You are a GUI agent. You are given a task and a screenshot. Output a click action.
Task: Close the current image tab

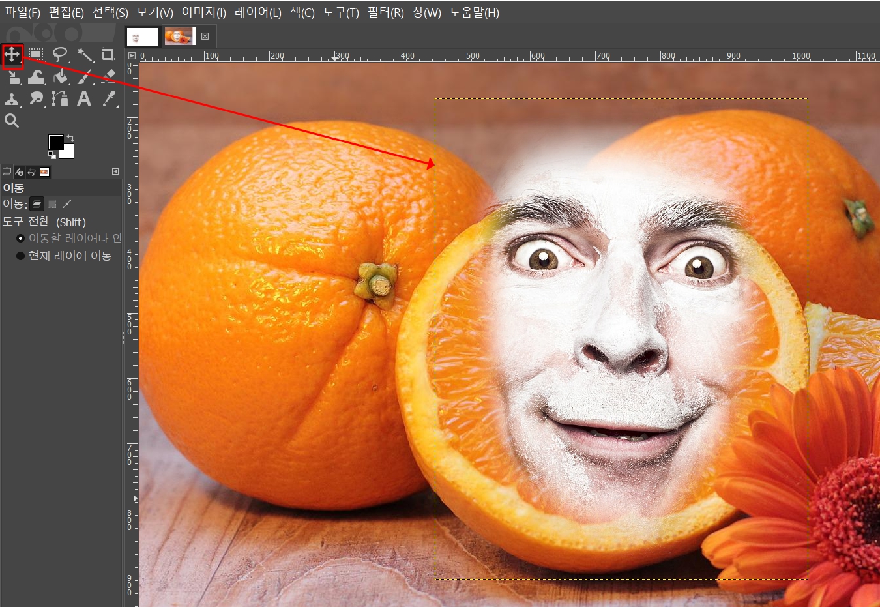[x=205, y=37]
